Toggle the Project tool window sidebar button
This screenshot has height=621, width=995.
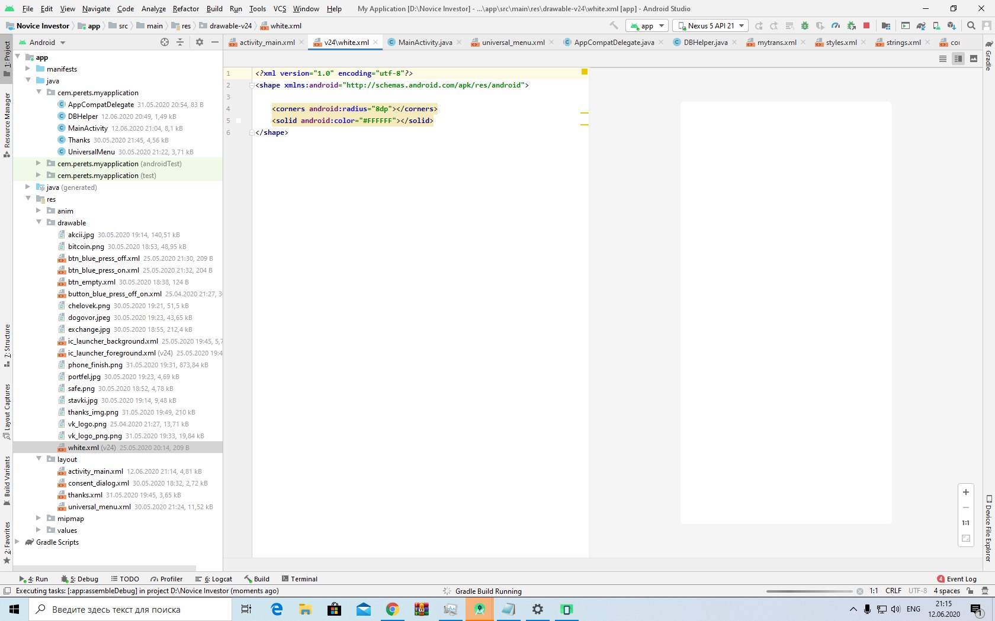tap(7, 59)
